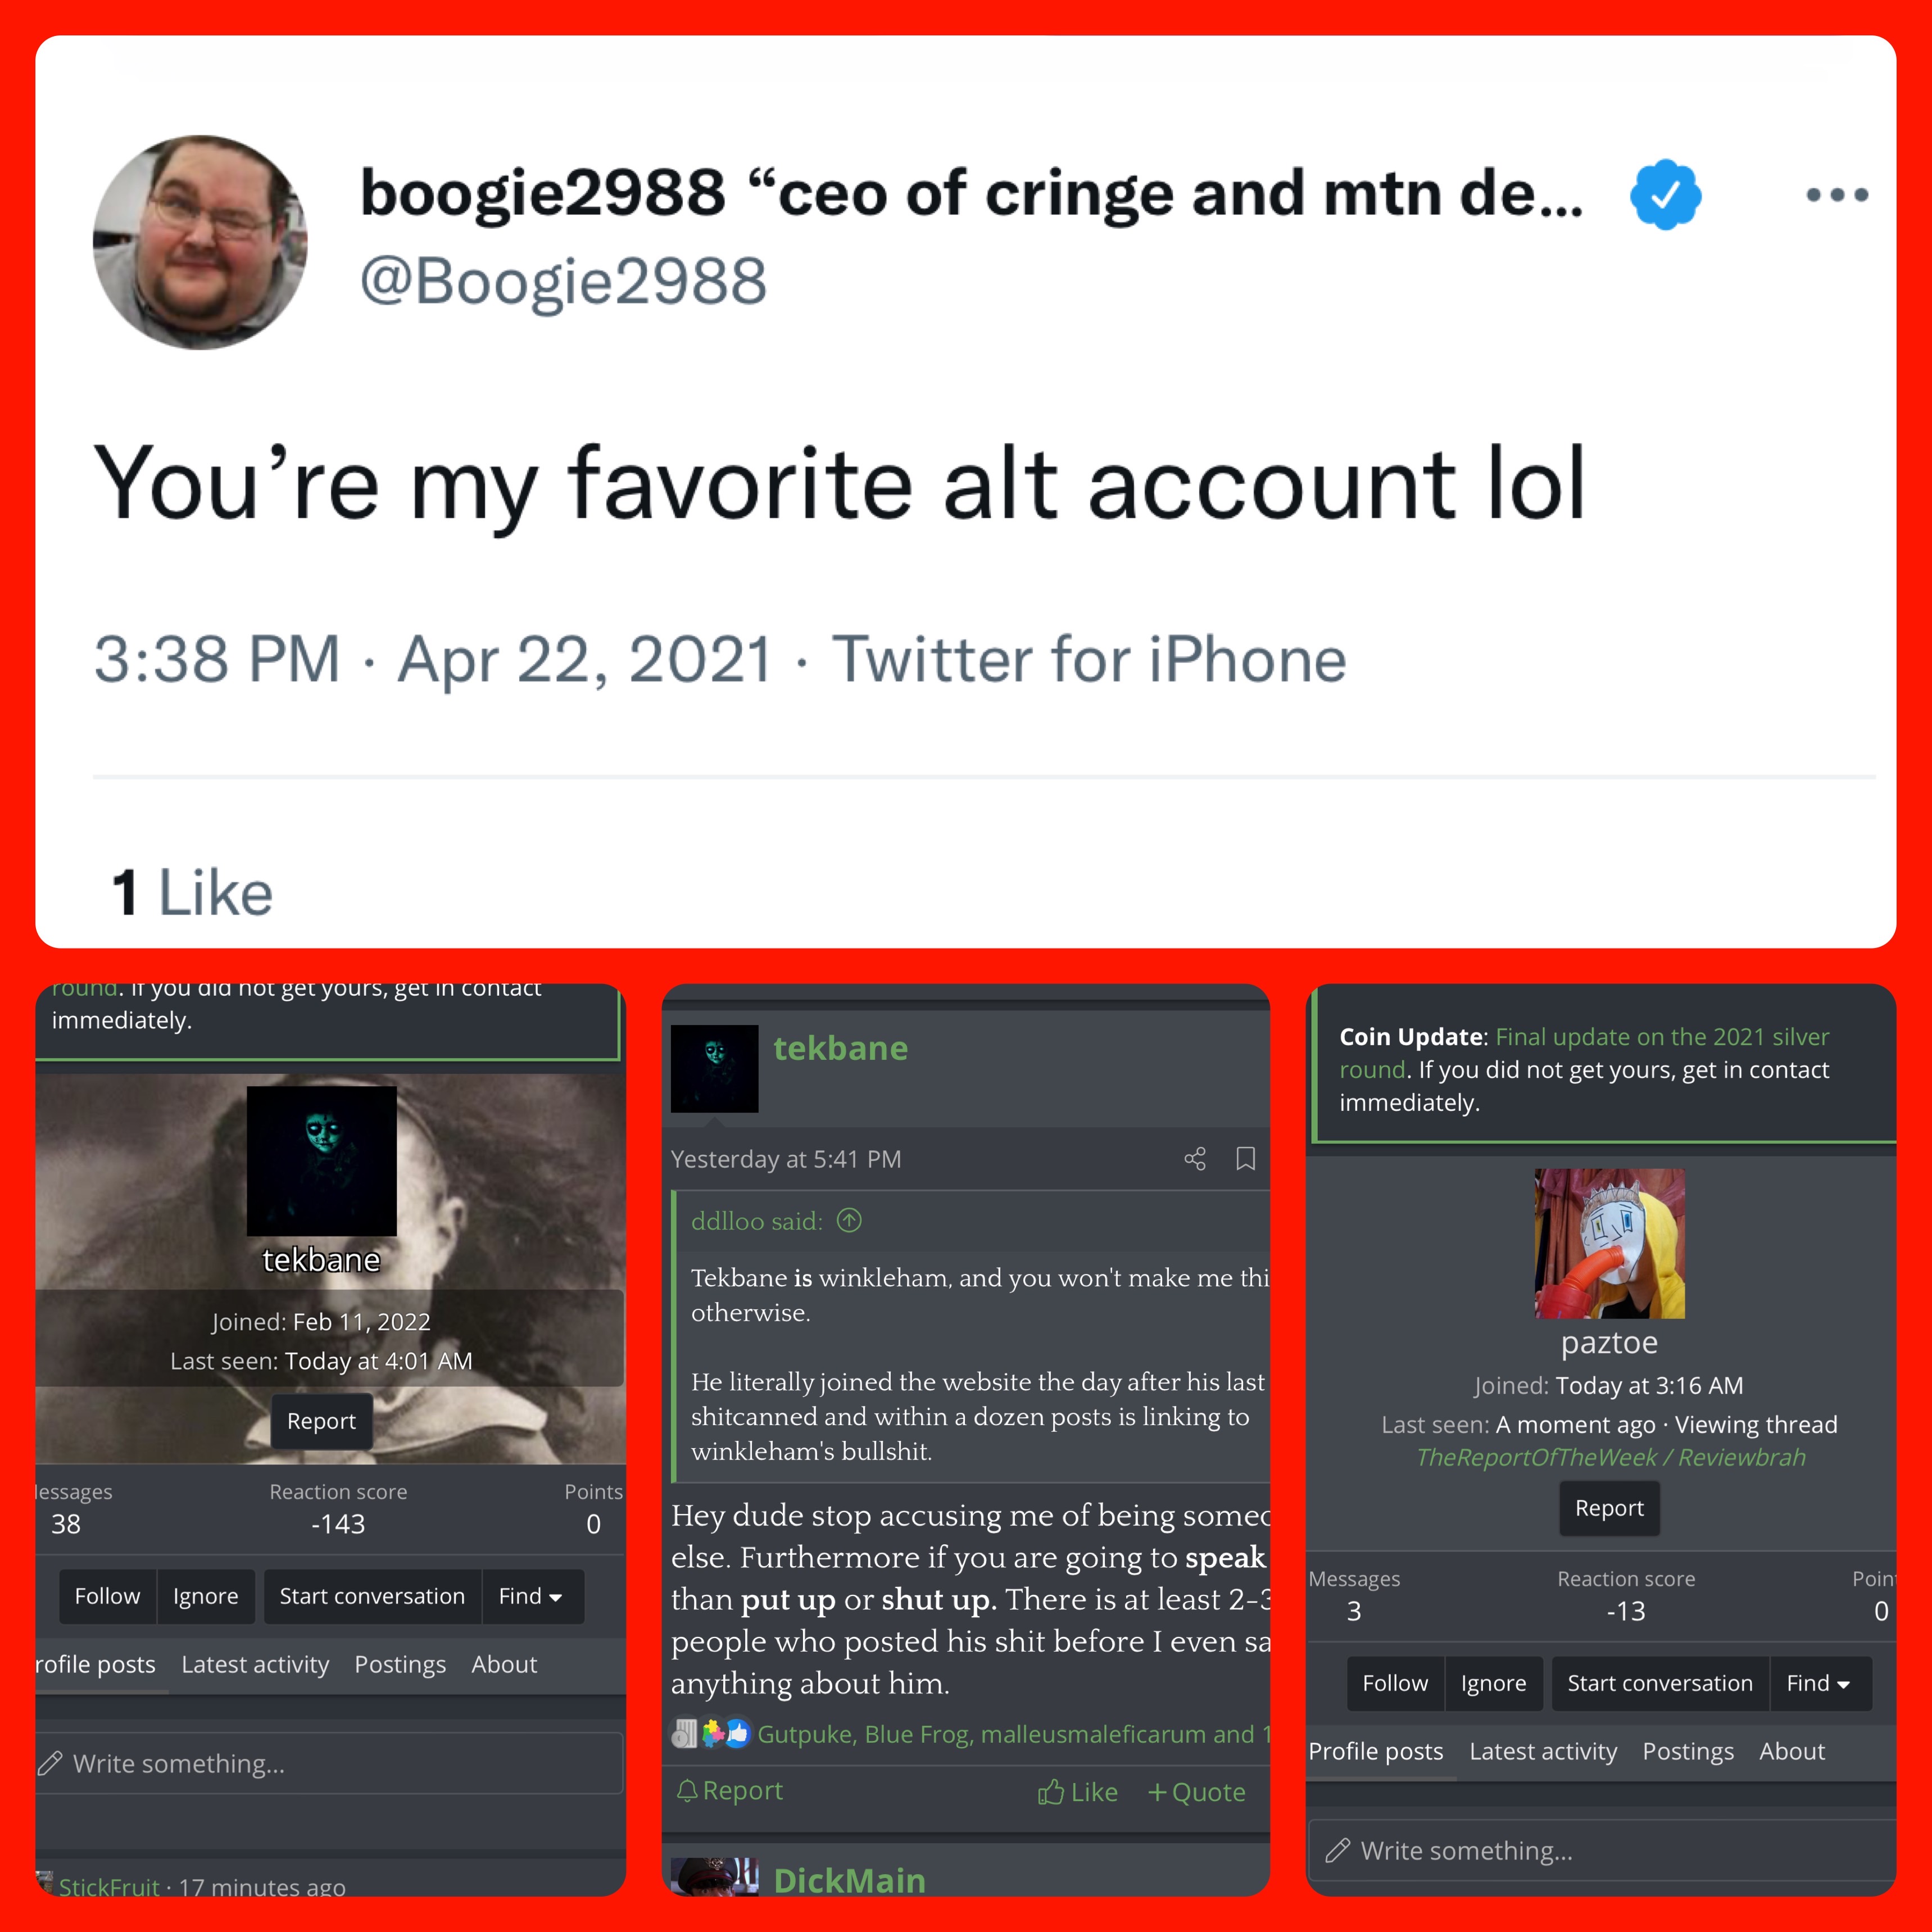This screenshot has width=1932, height=1932.
Task: Open the About tab on tekbane's profile
Action: pos(504,1664)
